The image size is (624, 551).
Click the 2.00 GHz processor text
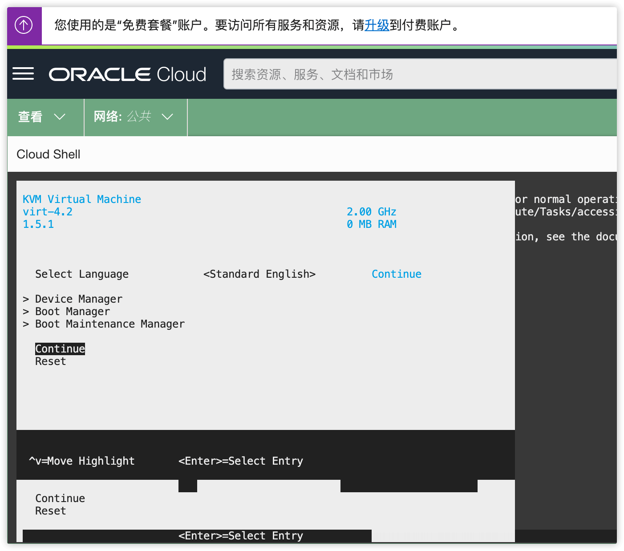pos(371,212)
